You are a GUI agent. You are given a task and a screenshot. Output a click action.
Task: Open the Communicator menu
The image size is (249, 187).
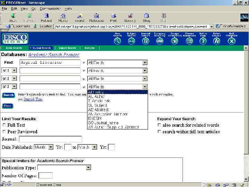[x=50, y=9]
